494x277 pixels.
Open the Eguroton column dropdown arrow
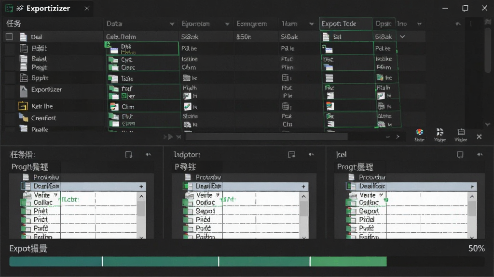click(x=227, y=24)
